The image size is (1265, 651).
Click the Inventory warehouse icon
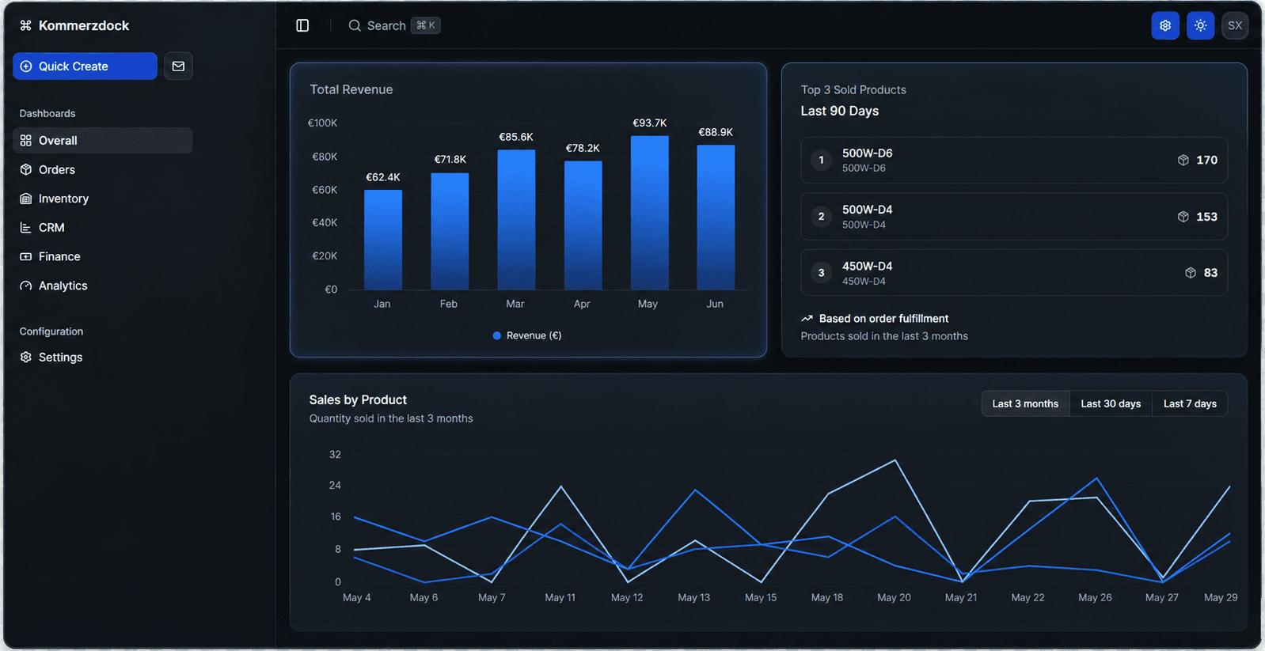26,199
